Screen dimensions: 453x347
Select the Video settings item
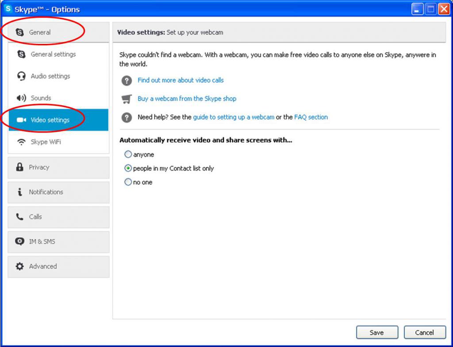(58, 120)
